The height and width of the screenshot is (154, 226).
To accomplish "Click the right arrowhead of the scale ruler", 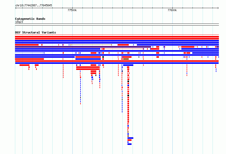I will (218, 8).
